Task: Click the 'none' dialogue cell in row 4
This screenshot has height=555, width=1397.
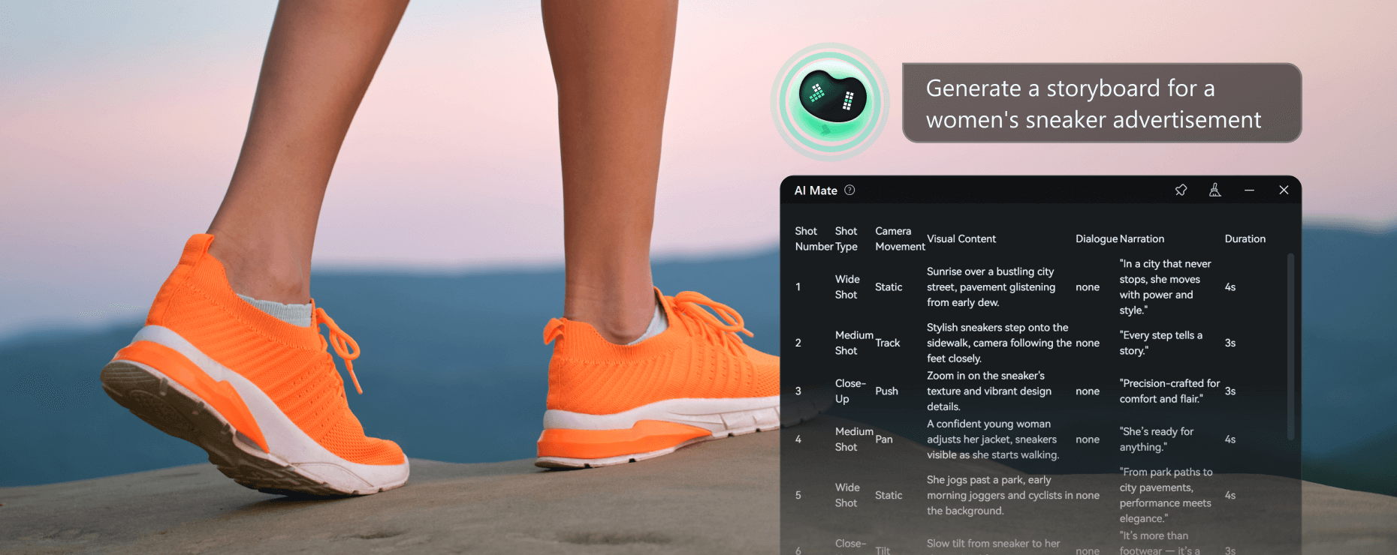Action: pos(1088,439)
